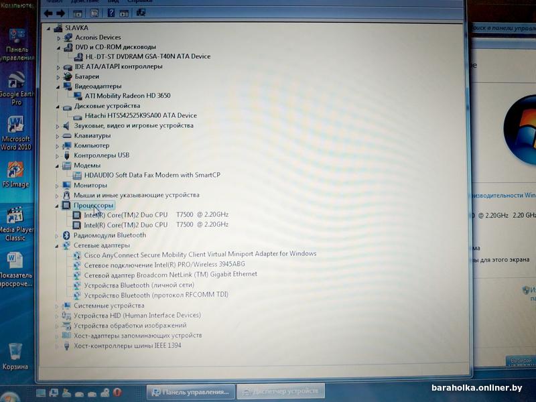Open Панель управления desktop shortcut
The image size is (536, 402).
[x=17, y=45]
